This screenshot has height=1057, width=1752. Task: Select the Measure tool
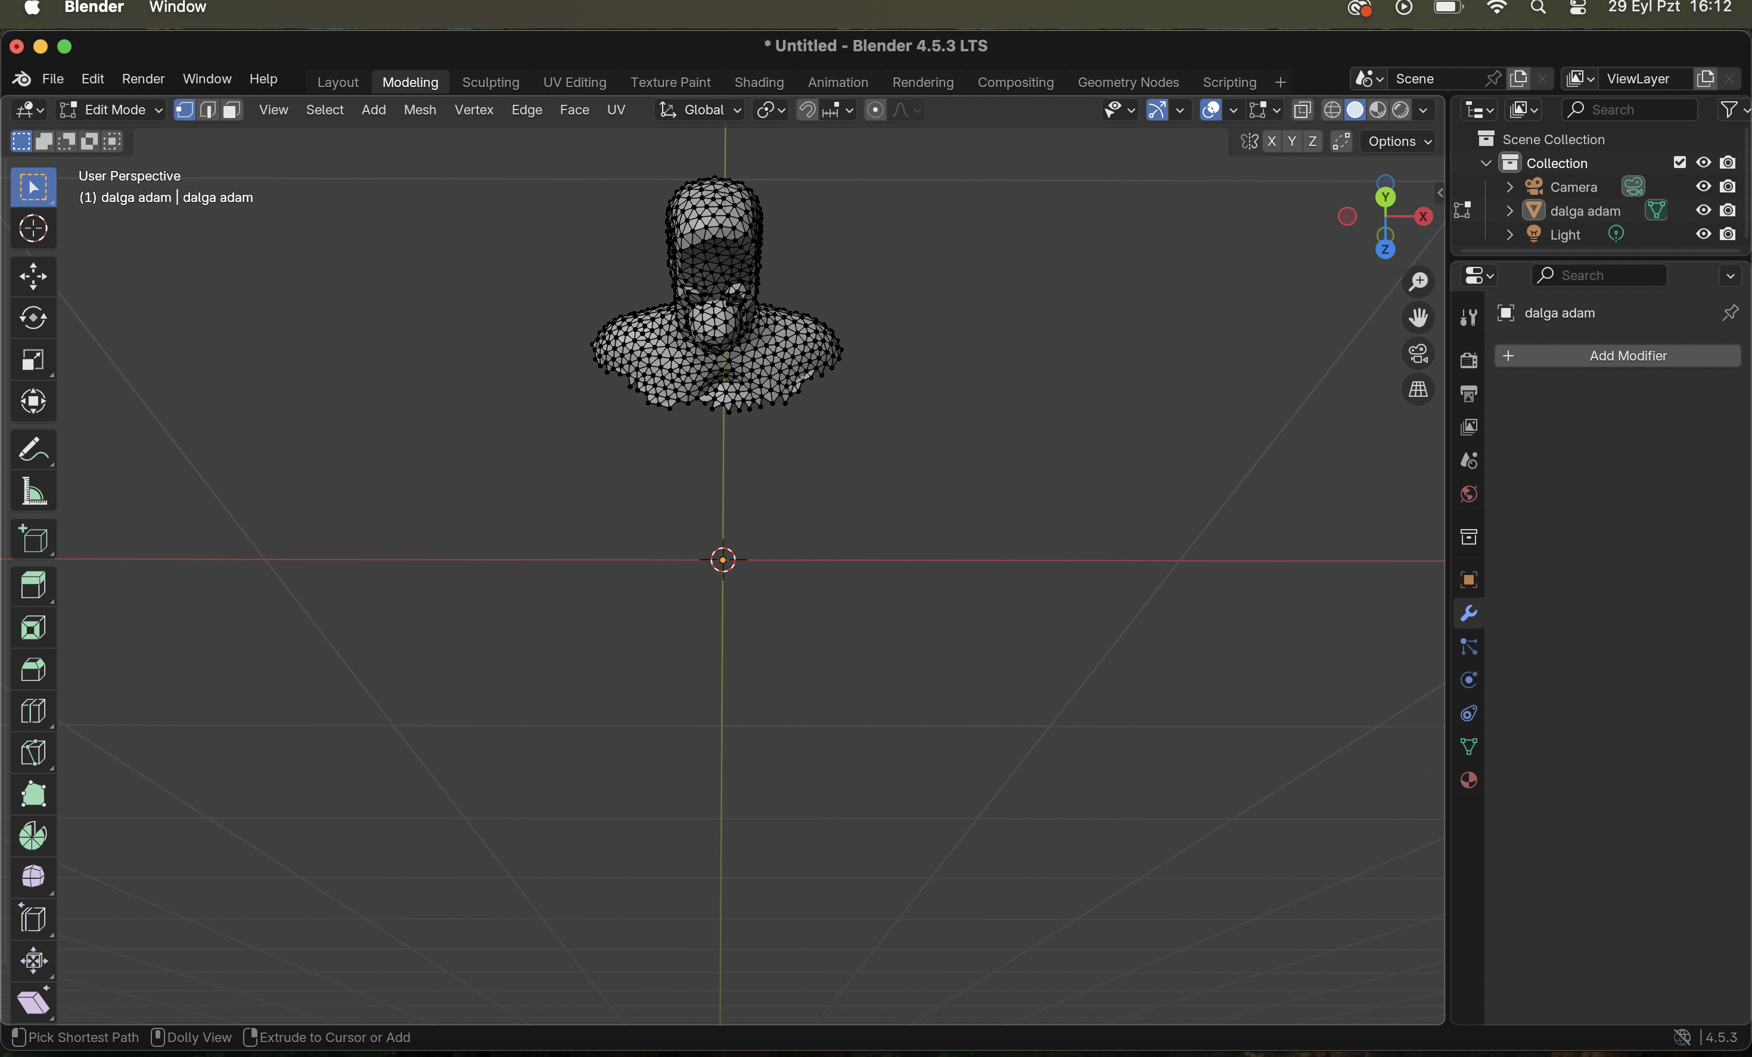coord(33,491)
